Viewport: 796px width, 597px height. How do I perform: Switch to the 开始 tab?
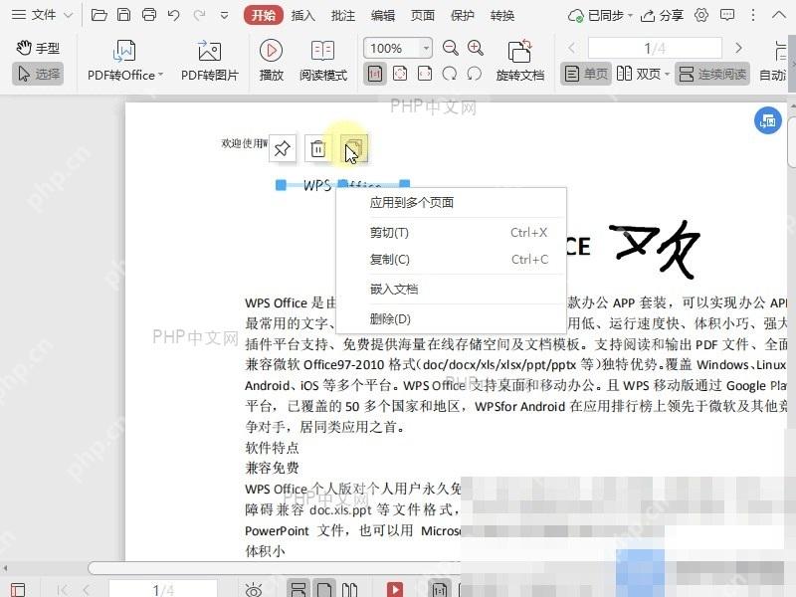tap(263, 15)
